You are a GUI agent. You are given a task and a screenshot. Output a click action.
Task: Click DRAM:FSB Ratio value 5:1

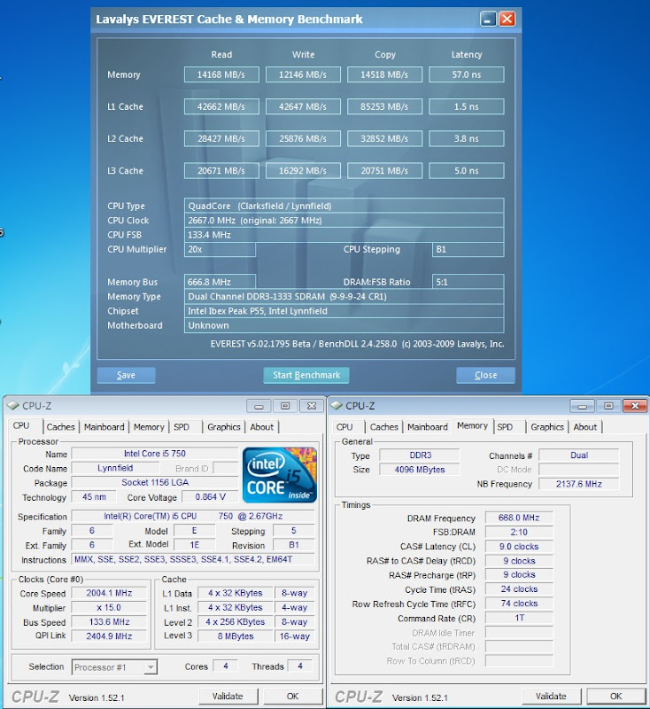[x=468, y=282]
